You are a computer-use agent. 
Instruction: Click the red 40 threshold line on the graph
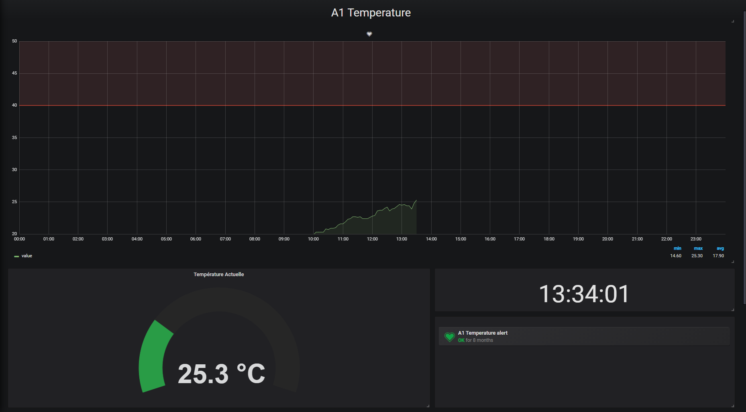pos(372,105)
